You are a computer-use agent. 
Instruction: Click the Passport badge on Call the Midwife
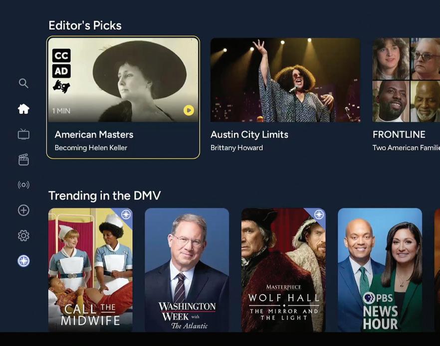pyautogui.click(x=126, y=215)
